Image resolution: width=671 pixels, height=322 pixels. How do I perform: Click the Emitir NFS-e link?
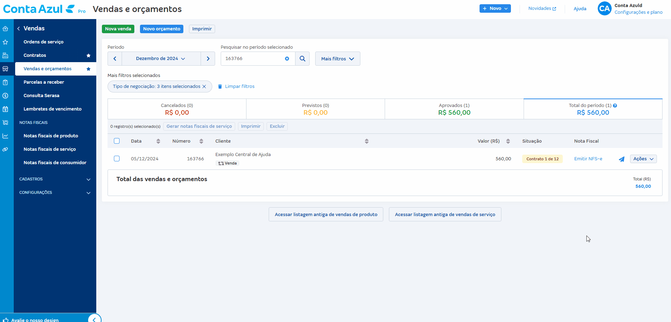click(x=588, y=159)
